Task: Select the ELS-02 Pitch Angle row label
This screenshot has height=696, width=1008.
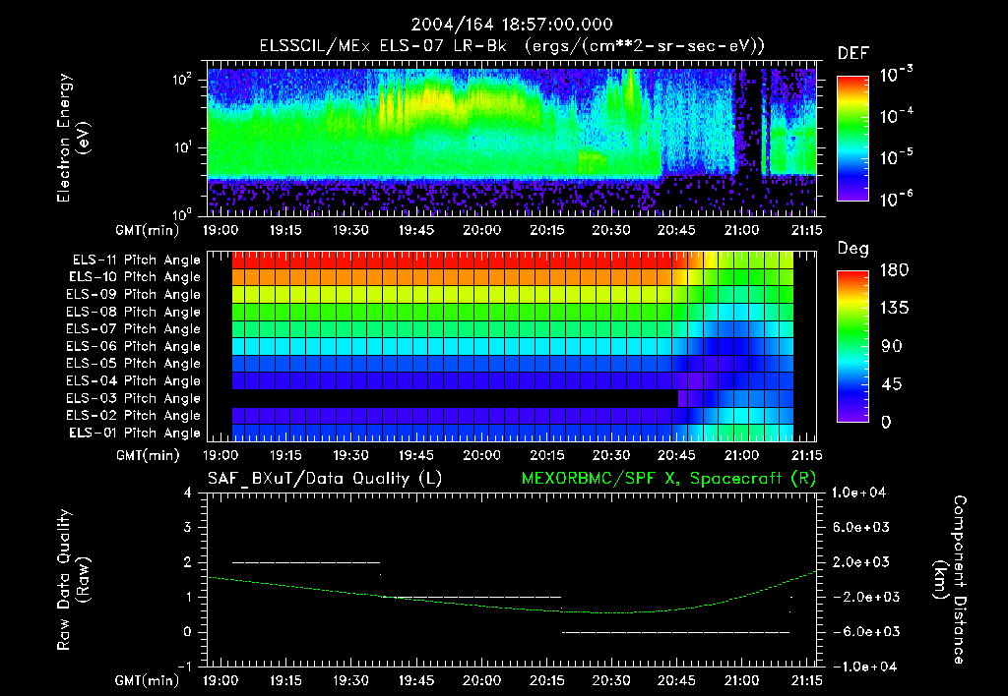Action: tap(133, 416)
